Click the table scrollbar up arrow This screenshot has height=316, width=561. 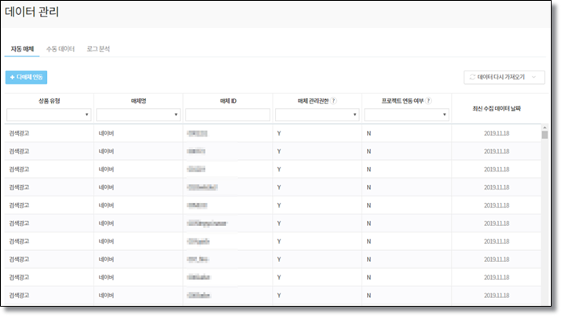point(544,128)
